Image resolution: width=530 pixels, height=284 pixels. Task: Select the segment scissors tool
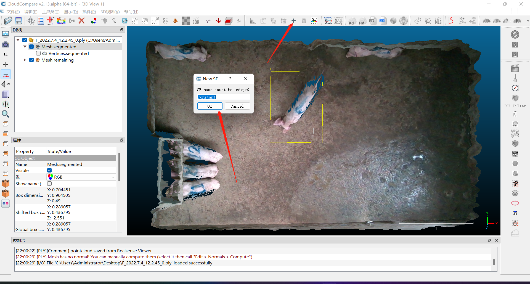[x=208, y=21]
